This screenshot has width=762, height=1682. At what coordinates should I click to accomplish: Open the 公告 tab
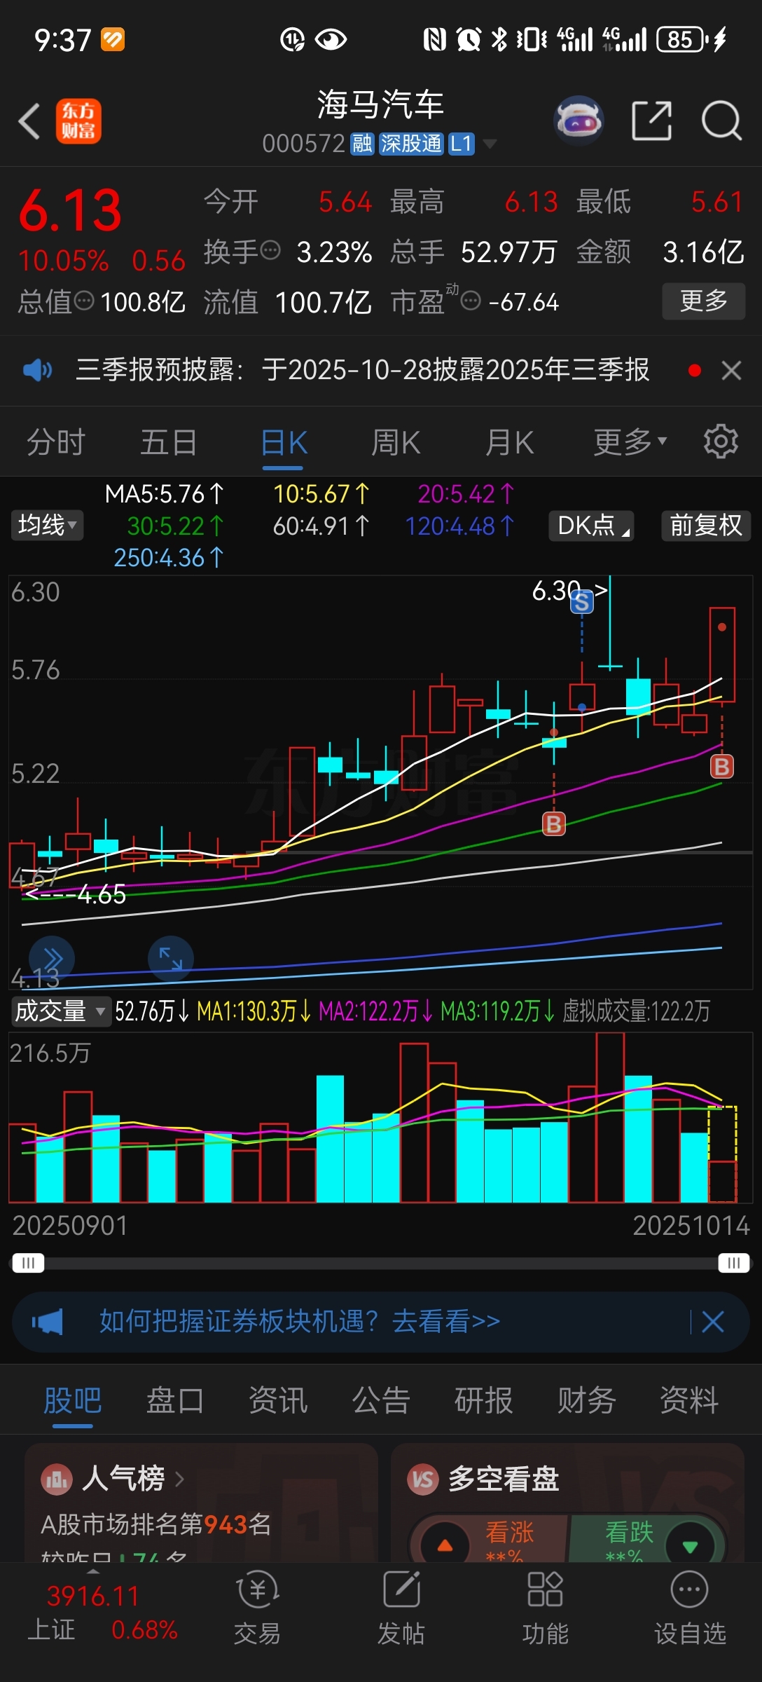[x=381, y=1401]
